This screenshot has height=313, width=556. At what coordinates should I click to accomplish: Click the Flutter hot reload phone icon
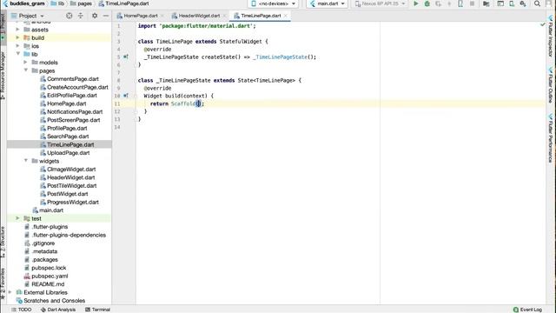(460, 3)
